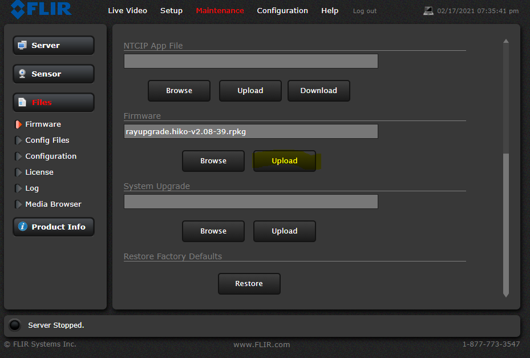
Task: Go to the Configuration menu
Action: (x=282, y=11)
